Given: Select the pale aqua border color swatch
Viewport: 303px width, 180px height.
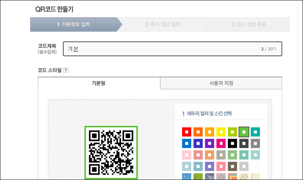Looking at the screenshot, I should click(x=255, y=155).
